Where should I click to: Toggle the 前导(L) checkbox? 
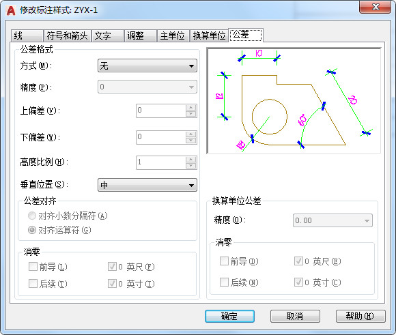[33, 267]
